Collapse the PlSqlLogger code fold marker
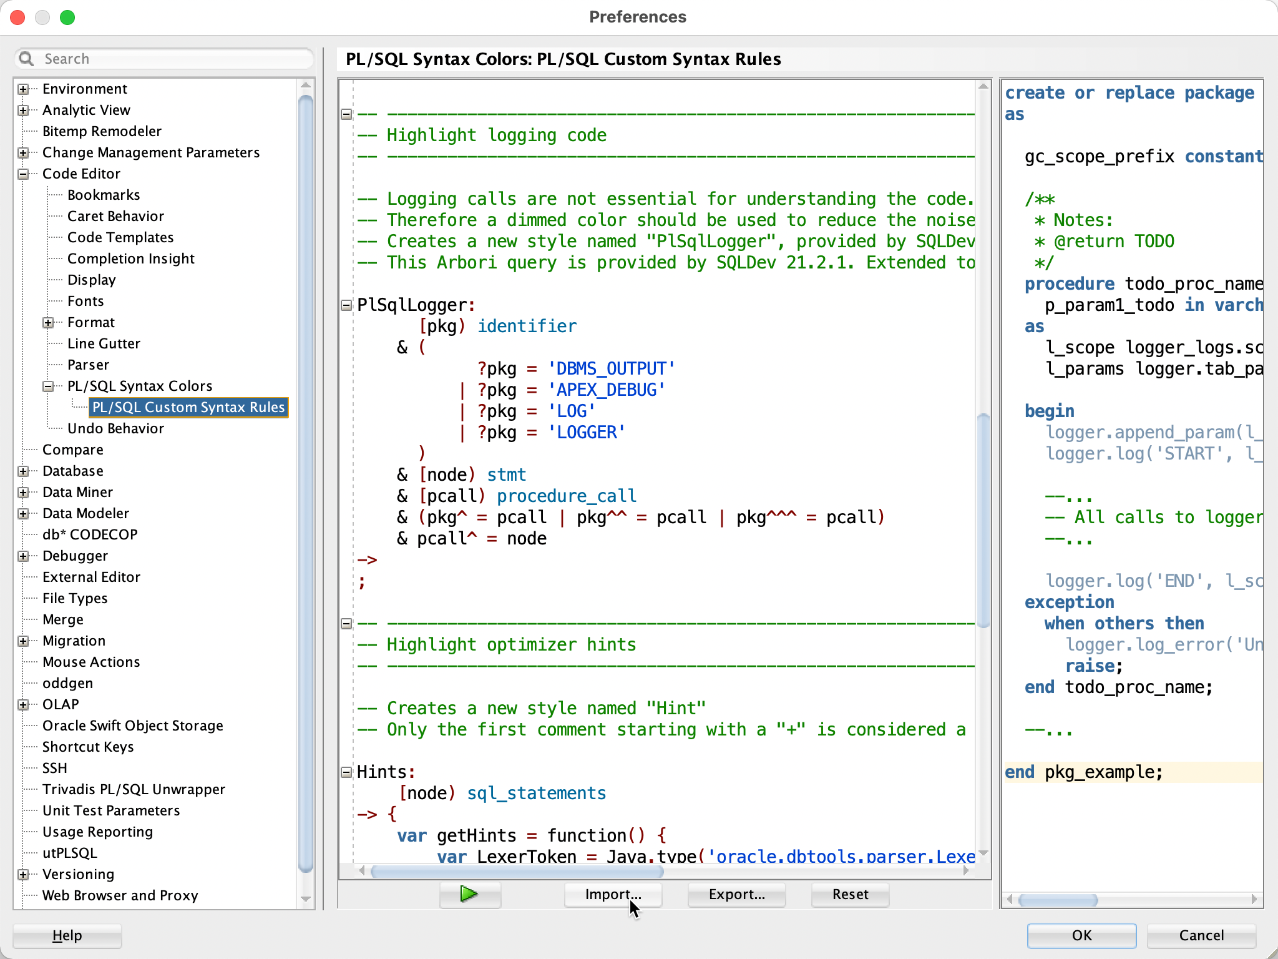1278x959 pixels. (x=346, y=305)
